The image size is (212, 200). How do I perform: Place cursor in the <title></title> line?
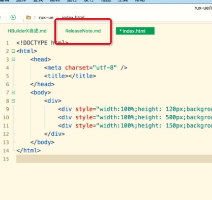coord(70,76)
